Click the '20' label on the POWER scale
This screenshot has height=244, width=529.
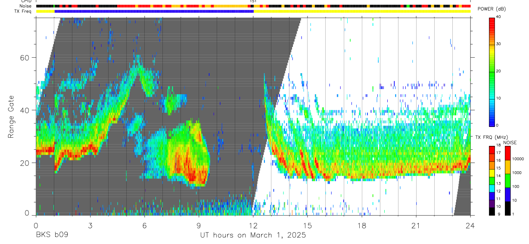tap(499, 71)
